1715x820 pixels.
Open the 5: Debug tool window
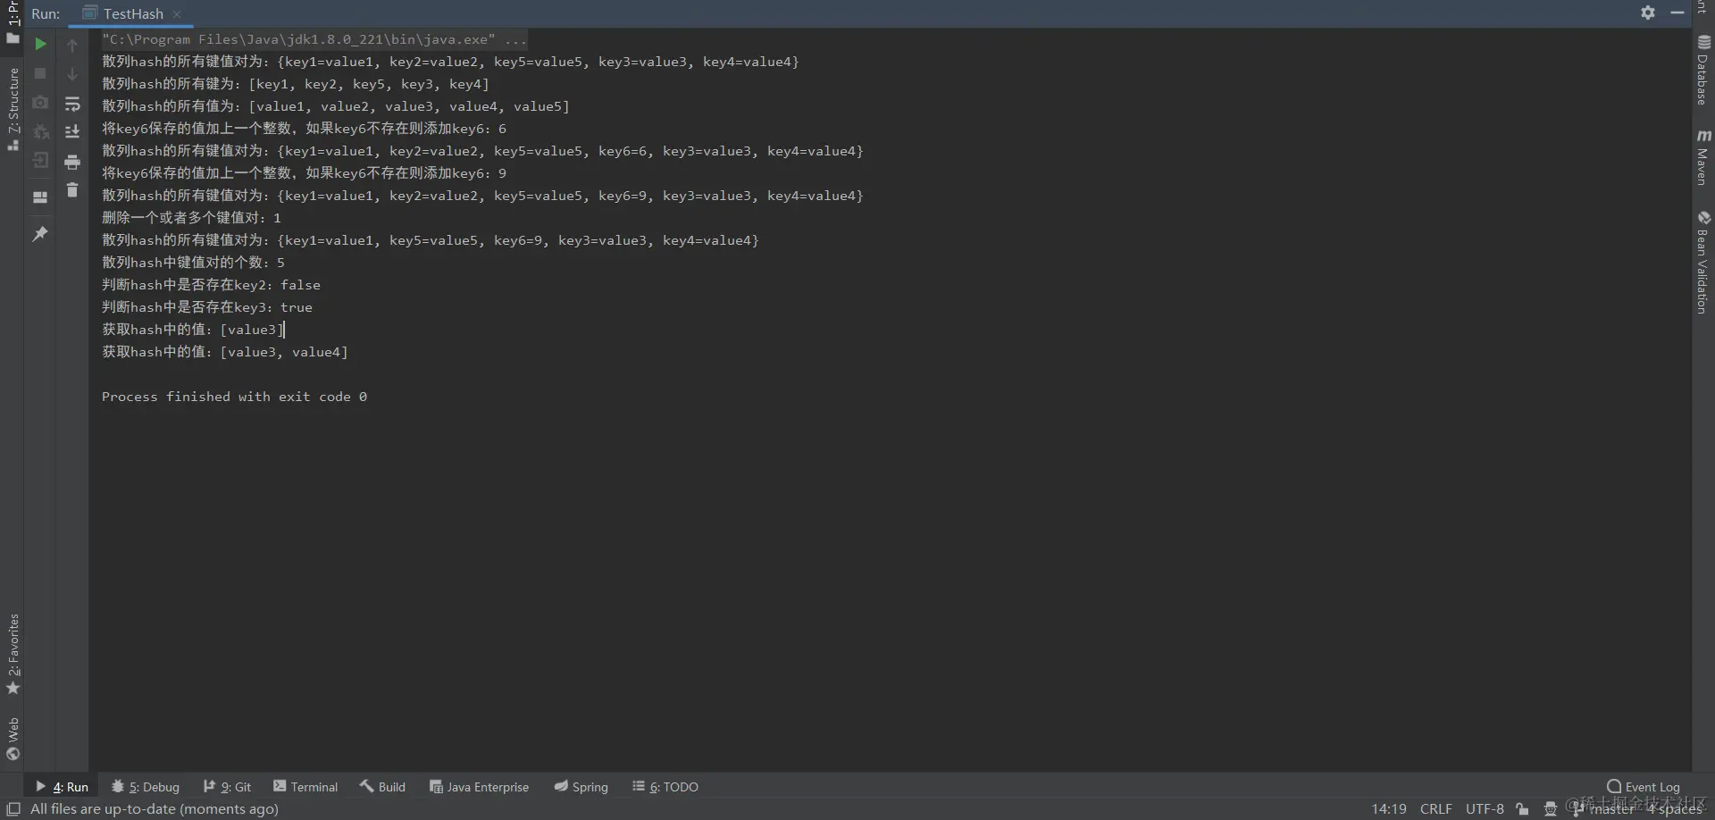145,787
